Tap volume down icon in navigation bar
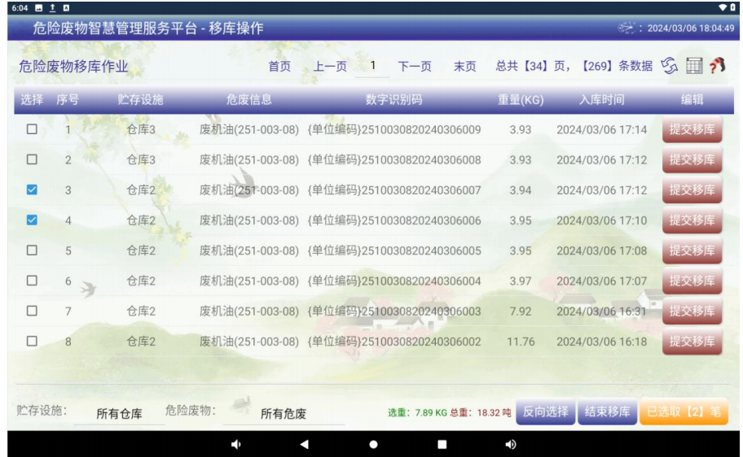Image resolution: width=743 pixels, height=457 pixels. pos(236,444)
